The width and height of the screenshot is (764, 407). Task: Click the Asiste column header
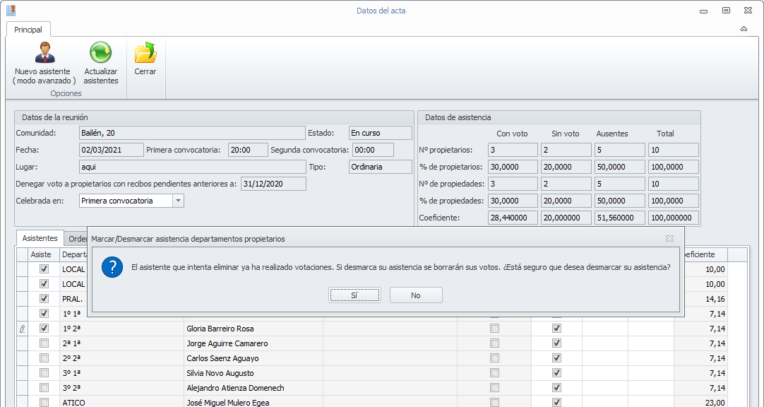(42, 254)
